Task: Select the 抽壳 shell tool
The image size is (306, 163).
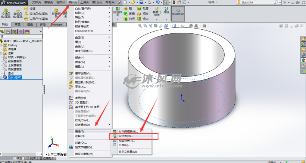Action: (129, 19)
